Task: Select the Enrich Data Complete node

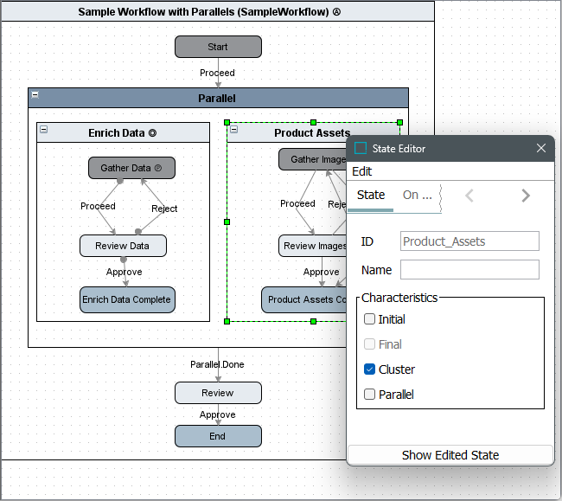Action: (127, 299)
